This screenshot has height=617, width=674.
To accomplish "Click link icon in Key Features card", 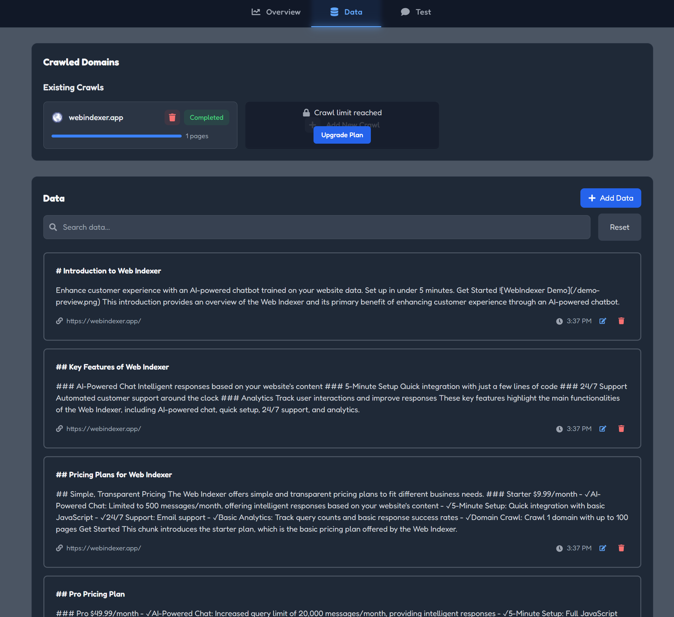I will tap(60, 429).
